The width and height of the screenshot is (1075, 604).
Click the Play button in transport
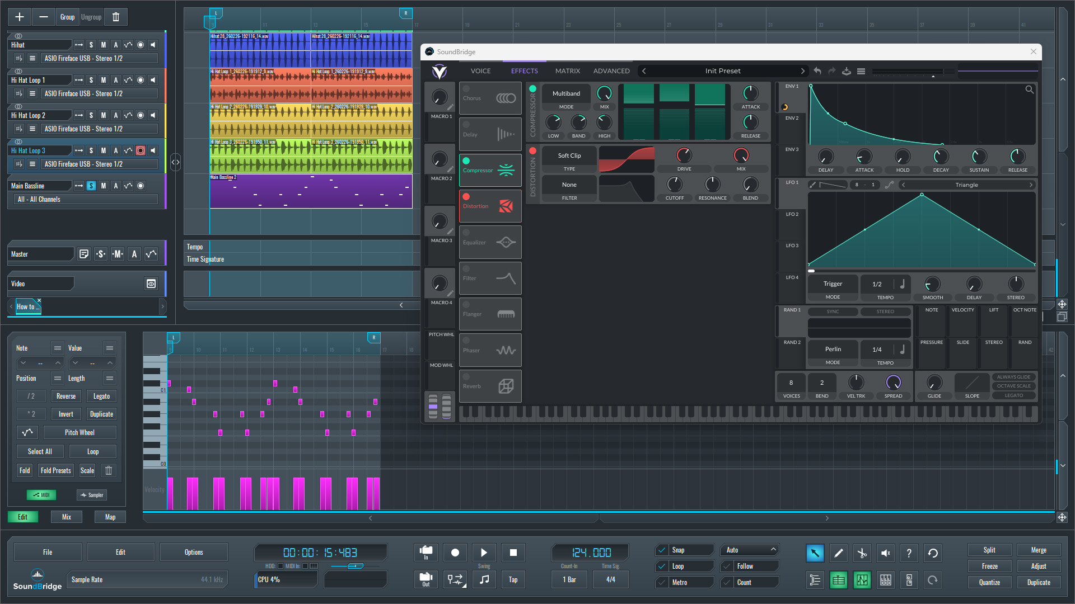484,553
